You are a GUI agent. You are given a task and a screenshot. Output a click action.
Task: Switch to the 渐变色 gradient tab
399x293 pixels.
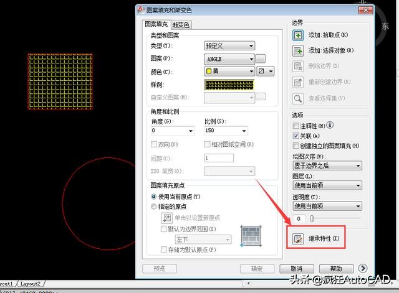tap(181, 25)
